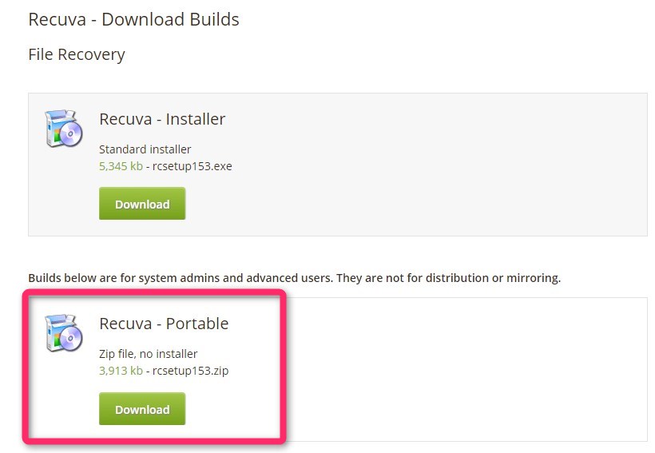
Task: Click the green 3,913 kb file size
Action: (x=121, y=371)
